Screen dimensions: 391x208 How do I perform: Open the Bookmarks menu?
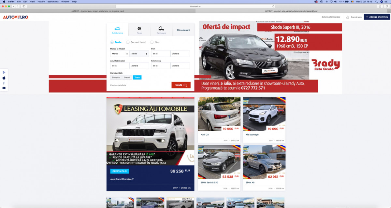(53, 2)
